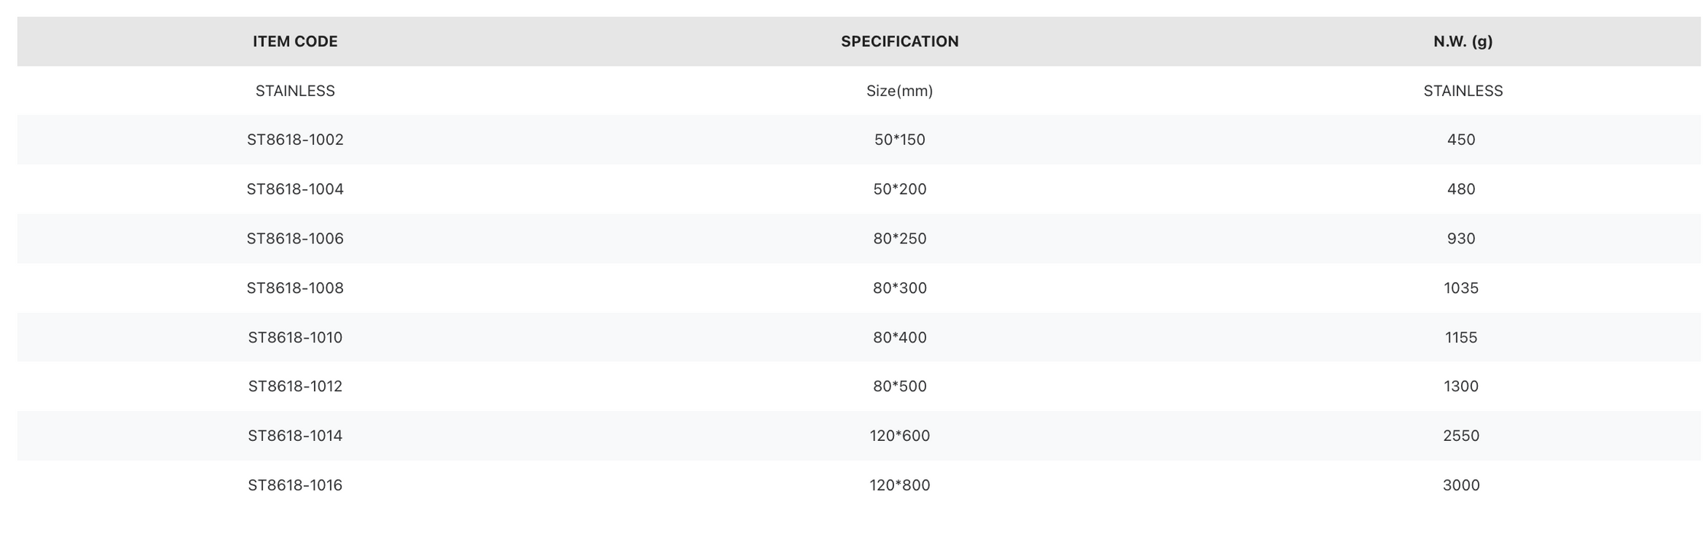Click the N.W. (g) column header
Image resolution: width=1708 pixels, height=534 pixels.
coord(1463,41)
